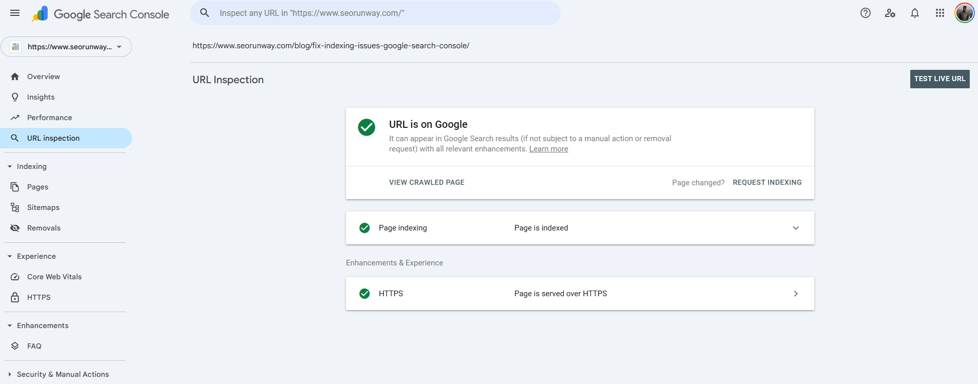Click VIEW CRAWLED PAGE
This screenshot has width=978, height=384.
pos(427,182)
